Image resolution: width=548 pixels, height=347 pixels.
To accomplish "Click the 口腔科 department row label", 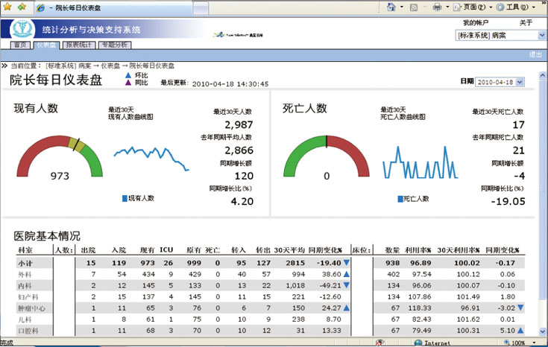I will (28, 331).
